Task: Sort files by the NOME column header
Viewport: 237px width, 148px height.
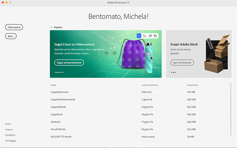Action: pos(54,85)
